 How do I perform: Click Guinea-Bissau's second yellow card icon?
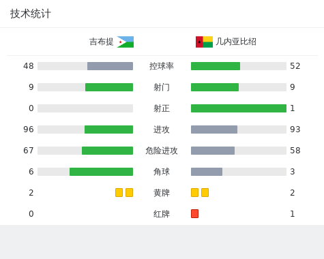click(x=205, y=192)
